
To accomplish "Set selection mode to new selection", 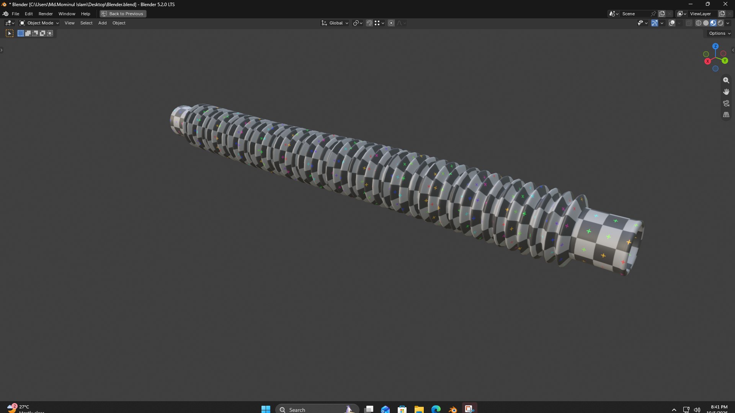I will click(21, 34).
